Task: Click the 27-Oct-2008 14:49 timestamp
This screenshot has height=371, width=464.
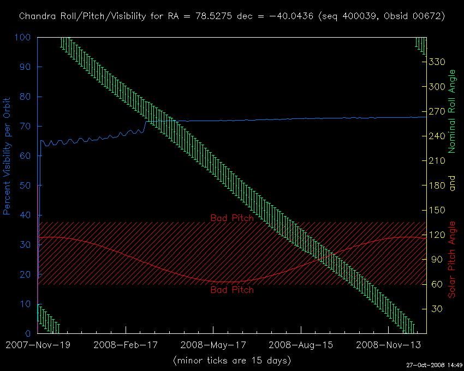Action: pos(435,364)
